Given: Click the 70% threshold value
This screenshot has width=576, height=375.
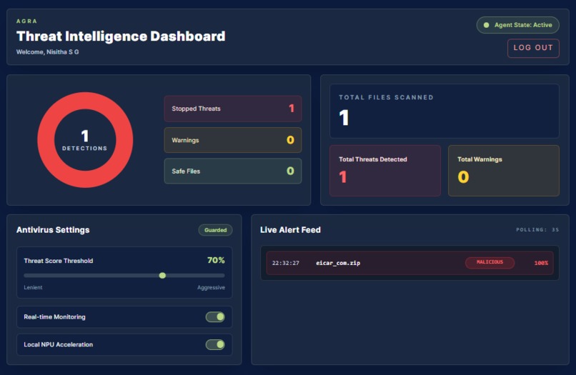Looking at the screenshot, I should click(x=216, y=261).
